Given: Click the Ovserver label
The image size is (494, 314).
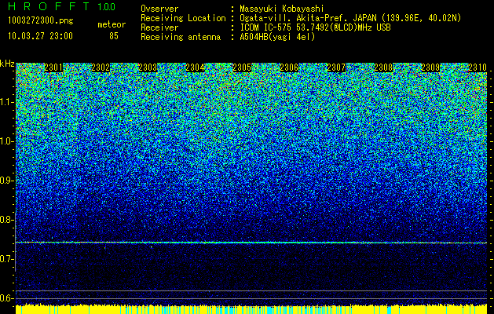Looking at the screenshot, I should tap(159, 9).
